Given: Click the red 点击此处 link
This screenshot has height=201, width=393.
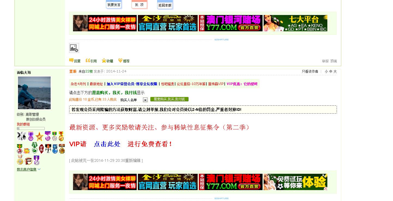Looking at the screenshot, I should (107, 144).
